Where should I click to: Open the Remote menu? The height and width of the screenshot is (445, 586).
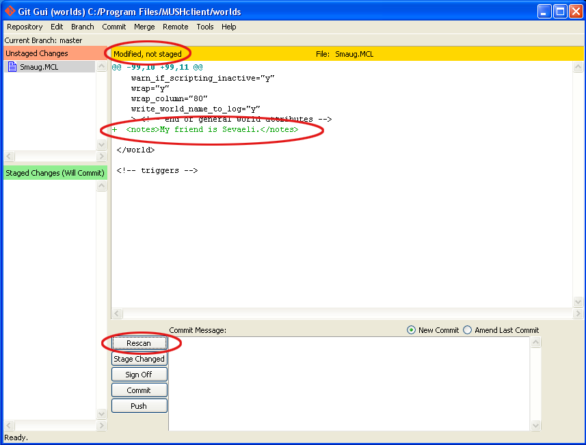point(175,27)
